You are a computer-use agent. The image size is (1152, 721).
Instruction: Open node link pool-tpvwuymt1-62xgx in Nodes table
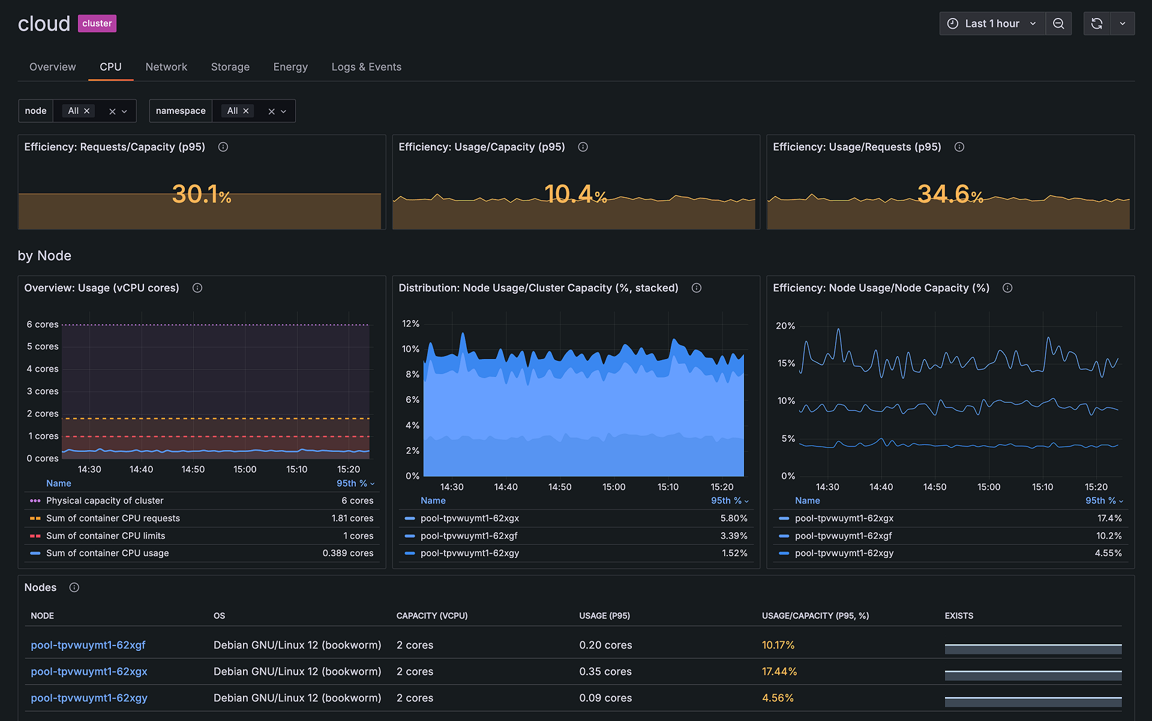pos(89,671)
